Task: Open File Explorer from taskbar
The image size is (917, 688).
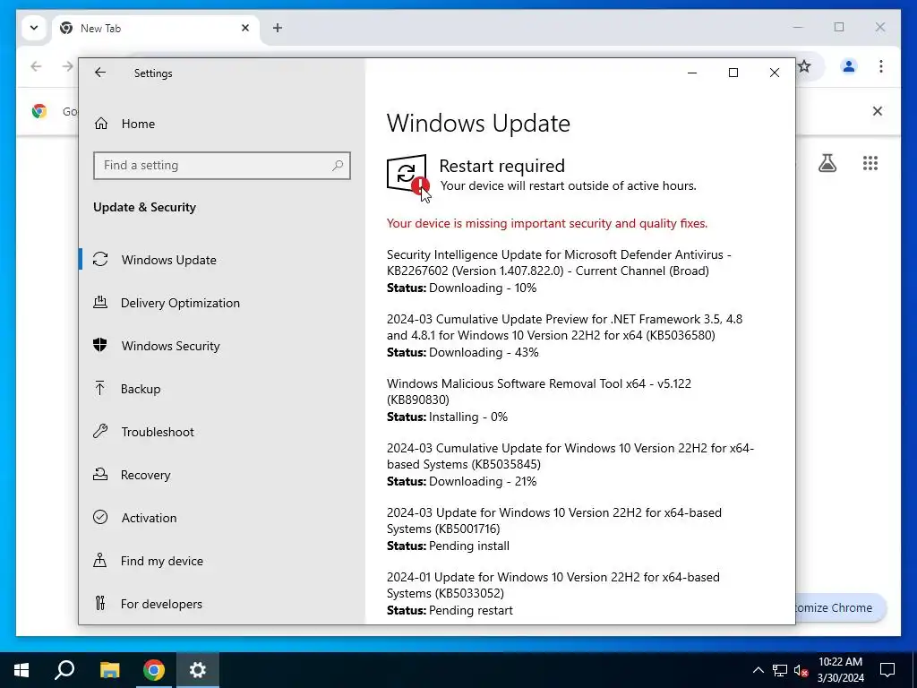Action: pos(109,670)
